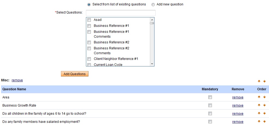
Task: Click the Select Questions search field
Action: click(120, 13)
